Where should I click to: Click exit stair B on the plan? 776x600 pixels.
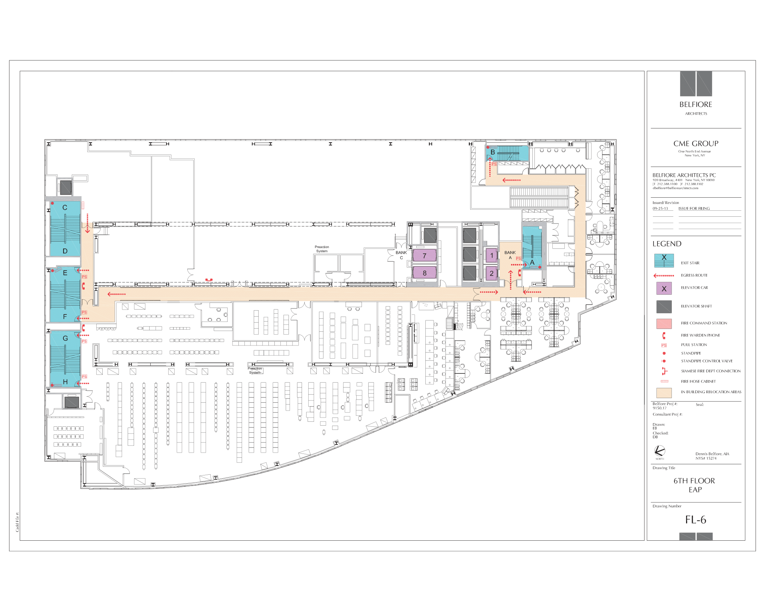[507, 153]
